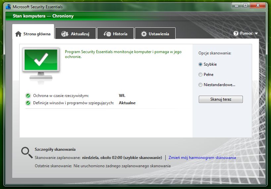This screenshot has height=189, width=271.
Task: Open Zmień mój harmonogram skanowania link
Action: 202,158
